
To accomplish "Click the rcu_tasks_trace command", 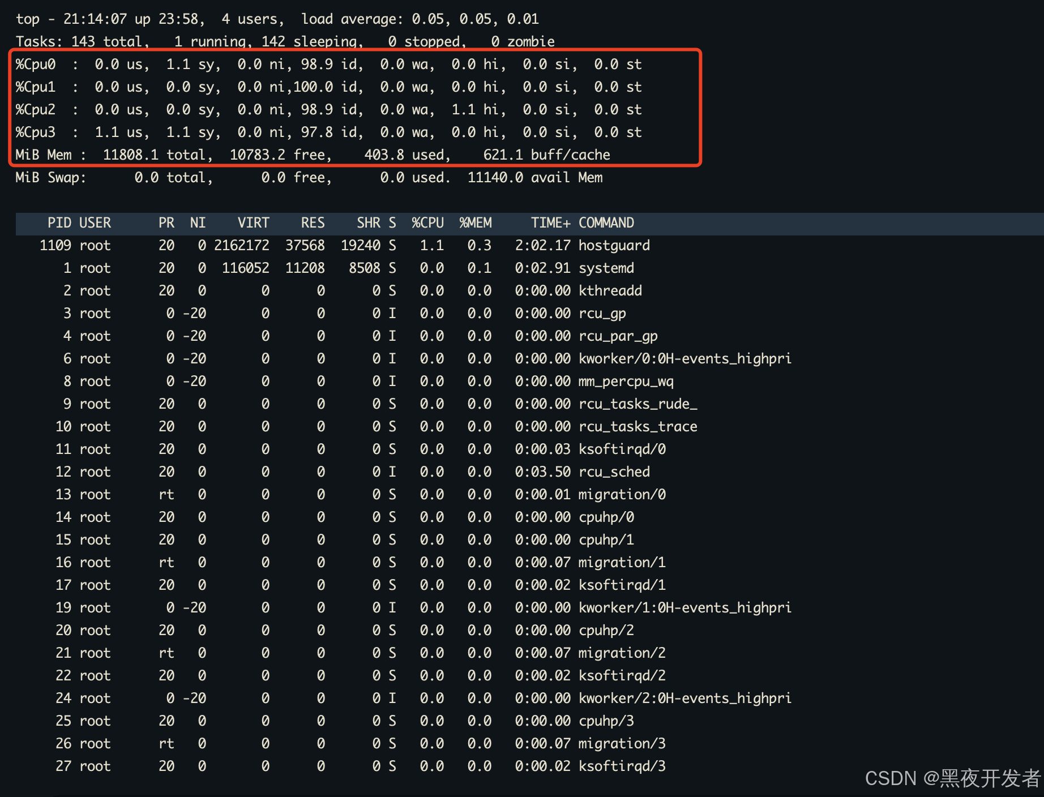I will pos(638,427).
